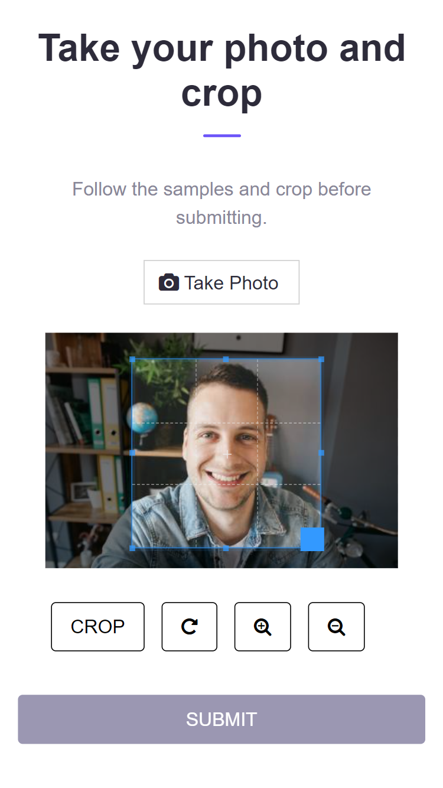The image size is (443, 788).
Task: Click the camera icon on Take Photo
Action: (x=169, y=283)
